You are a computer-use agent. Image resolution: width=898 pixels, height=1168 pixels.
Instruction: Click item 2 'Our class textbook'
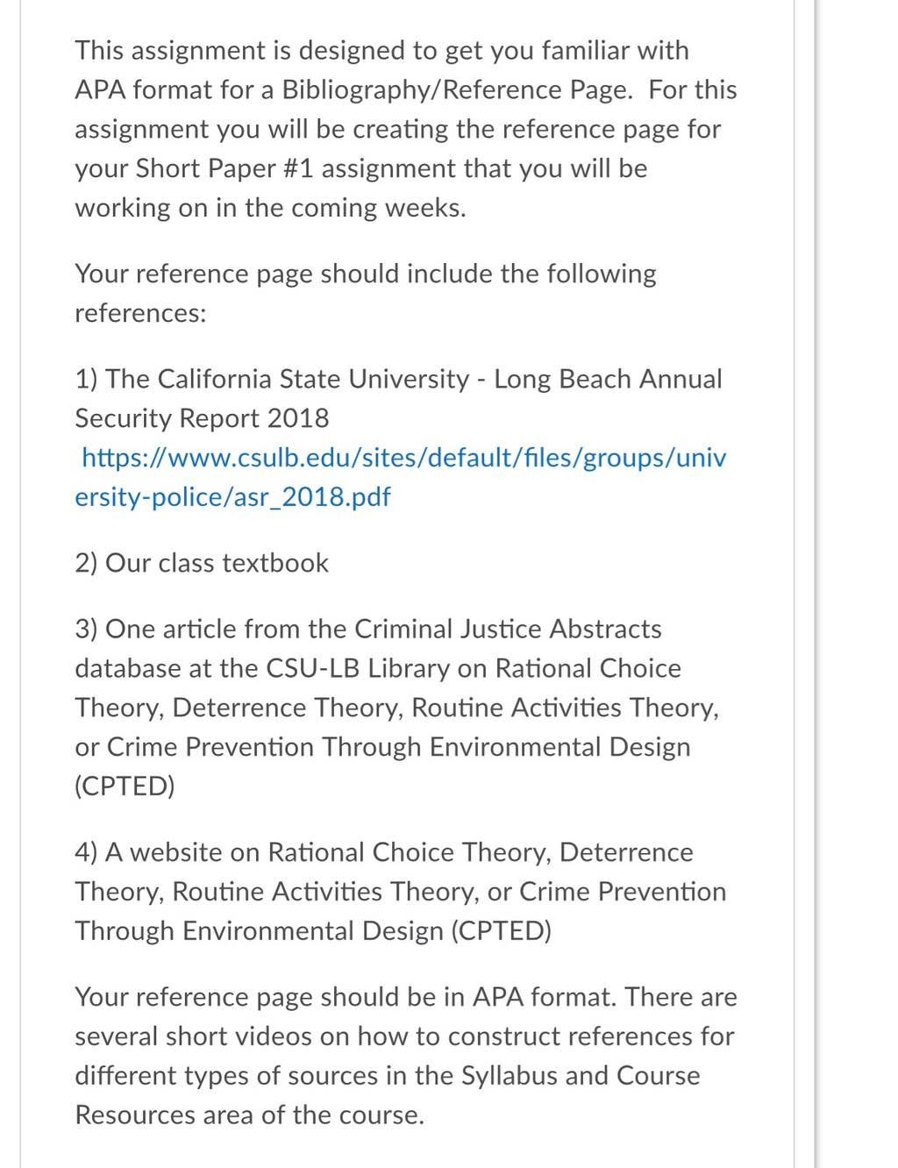tap(202, 563)
